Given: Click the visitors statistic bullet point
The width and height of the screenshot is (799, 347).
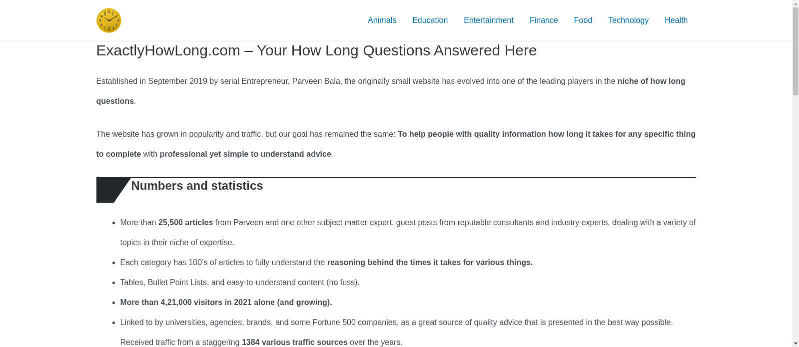Looking at the screenshot, I should pos(226,302).
